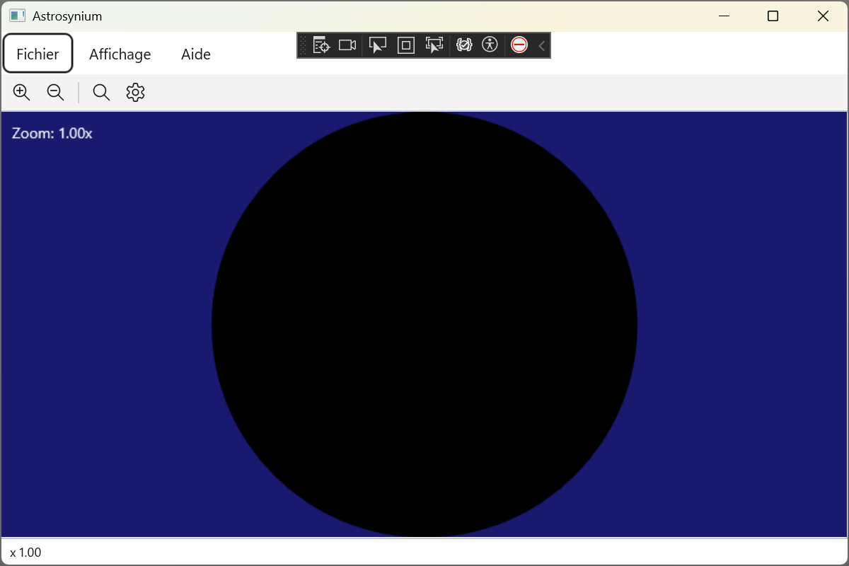Click the x 1.00 status bar text
The image size is (849, 566).
[x=26, y=552]
